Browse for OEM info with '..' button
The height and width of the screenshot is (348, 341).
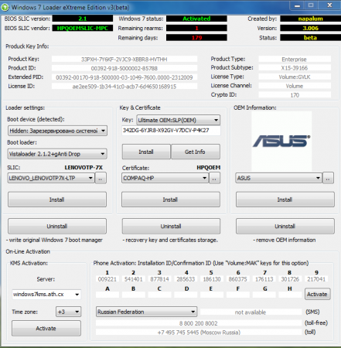coord(328,178)
